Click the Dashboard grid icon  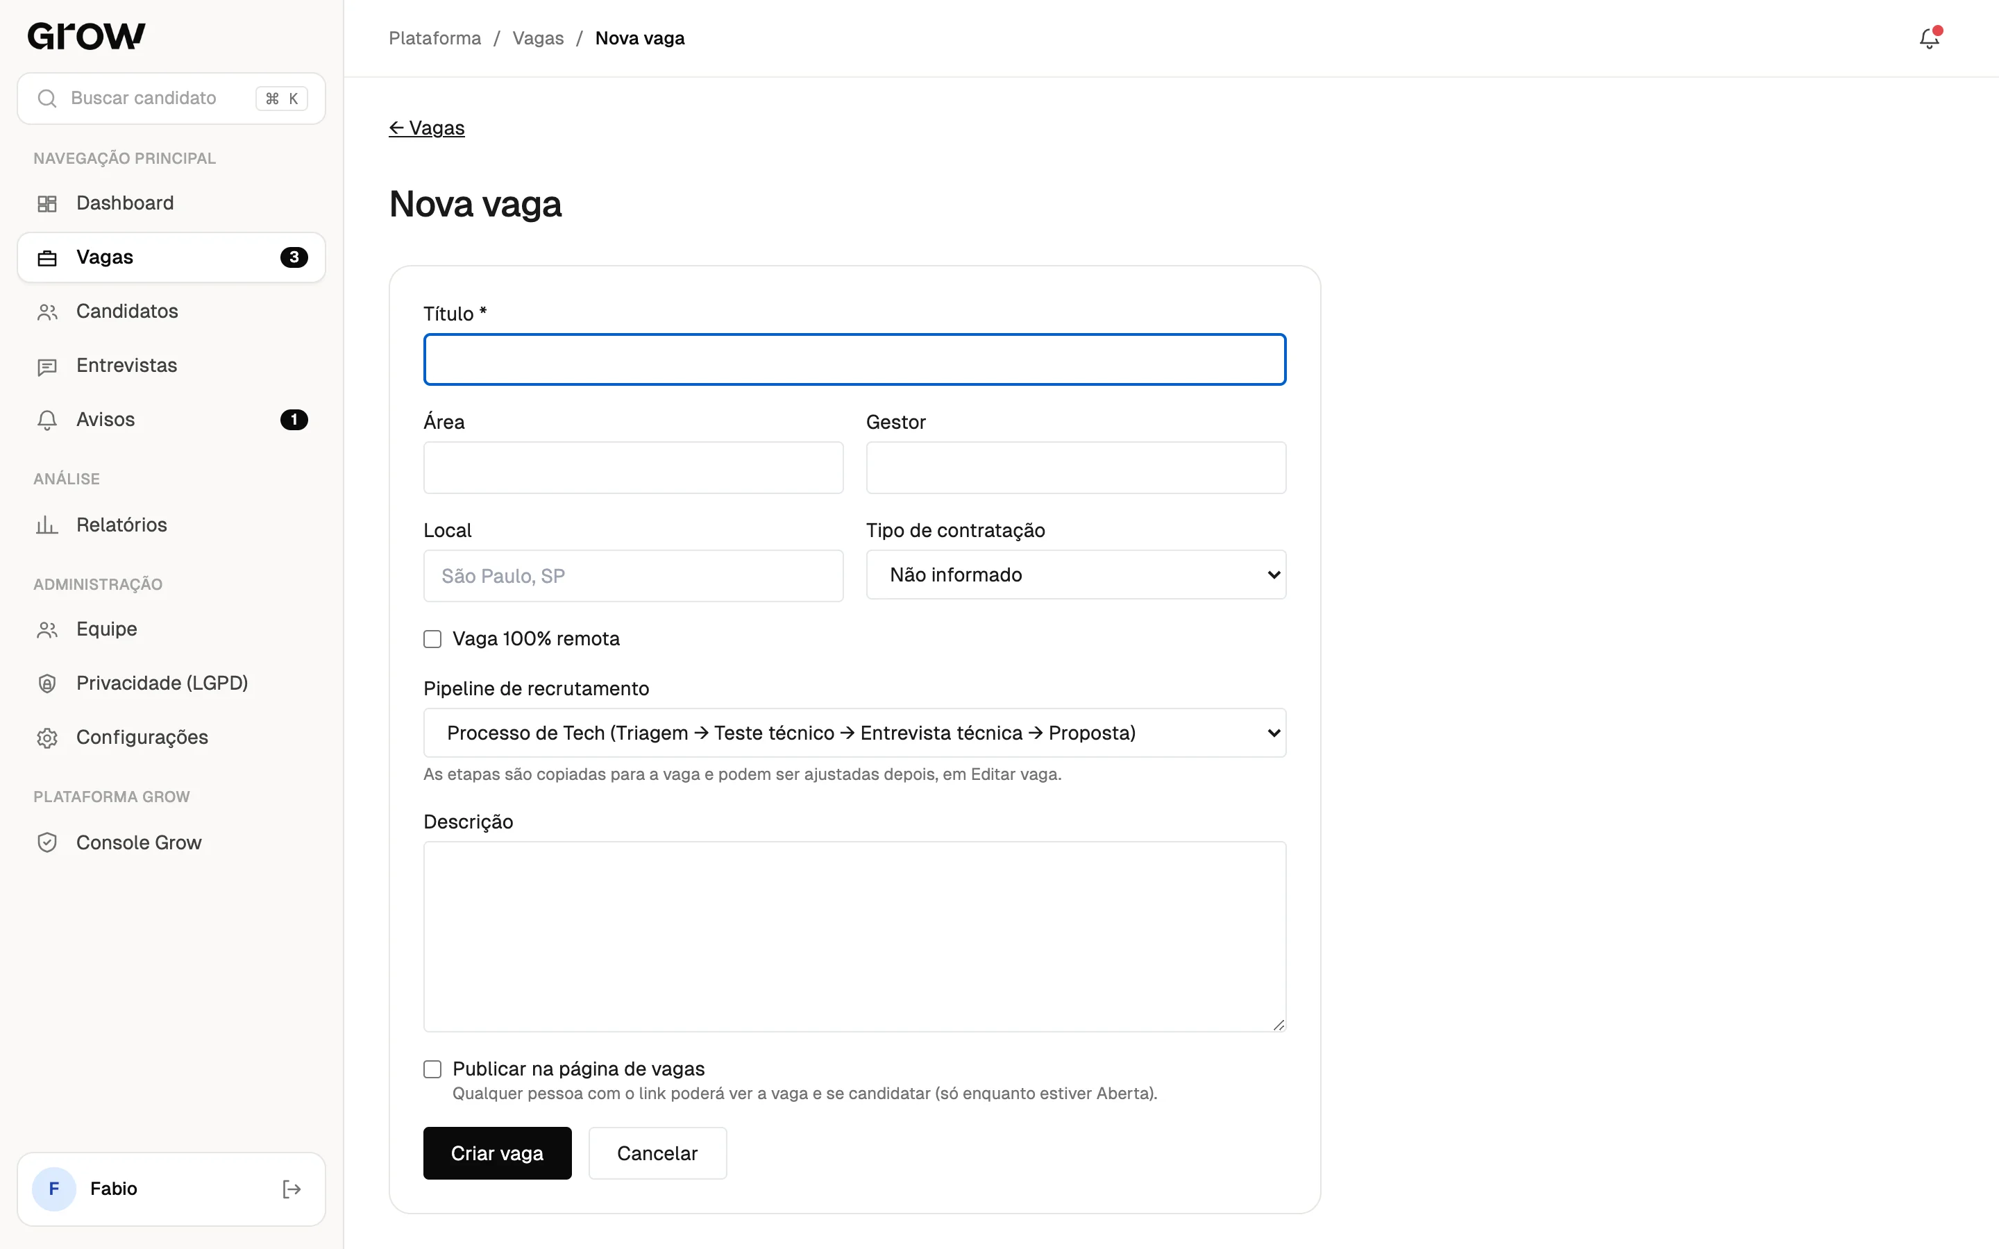tap(47, 203)
